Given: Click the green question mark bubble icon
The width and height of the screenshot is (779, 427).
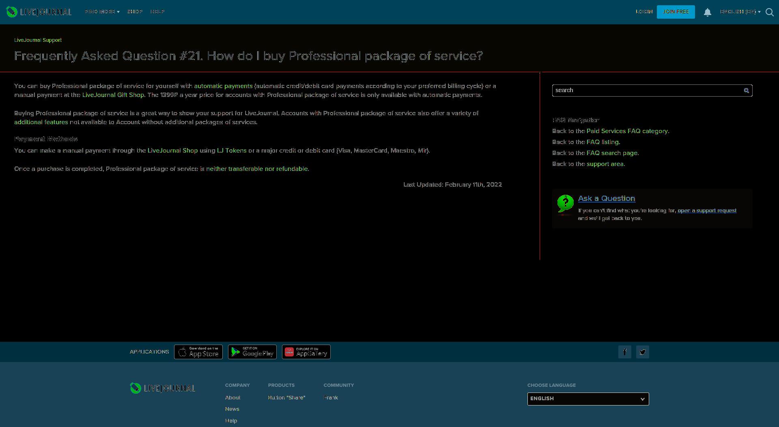Looking at the screenshot, I should 565,204.
